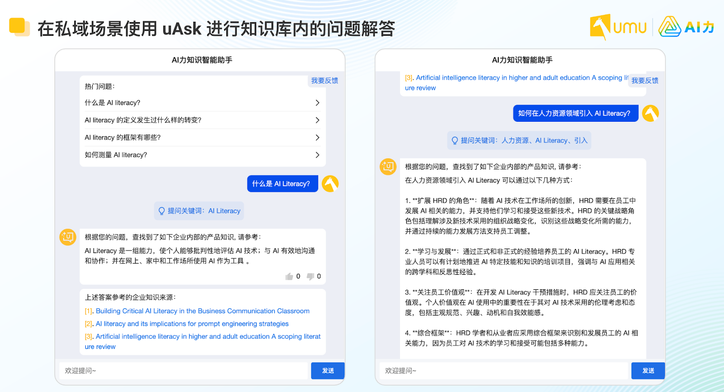
Task: Click the dislike count next to thumbs-down
Action: (319, 277)
